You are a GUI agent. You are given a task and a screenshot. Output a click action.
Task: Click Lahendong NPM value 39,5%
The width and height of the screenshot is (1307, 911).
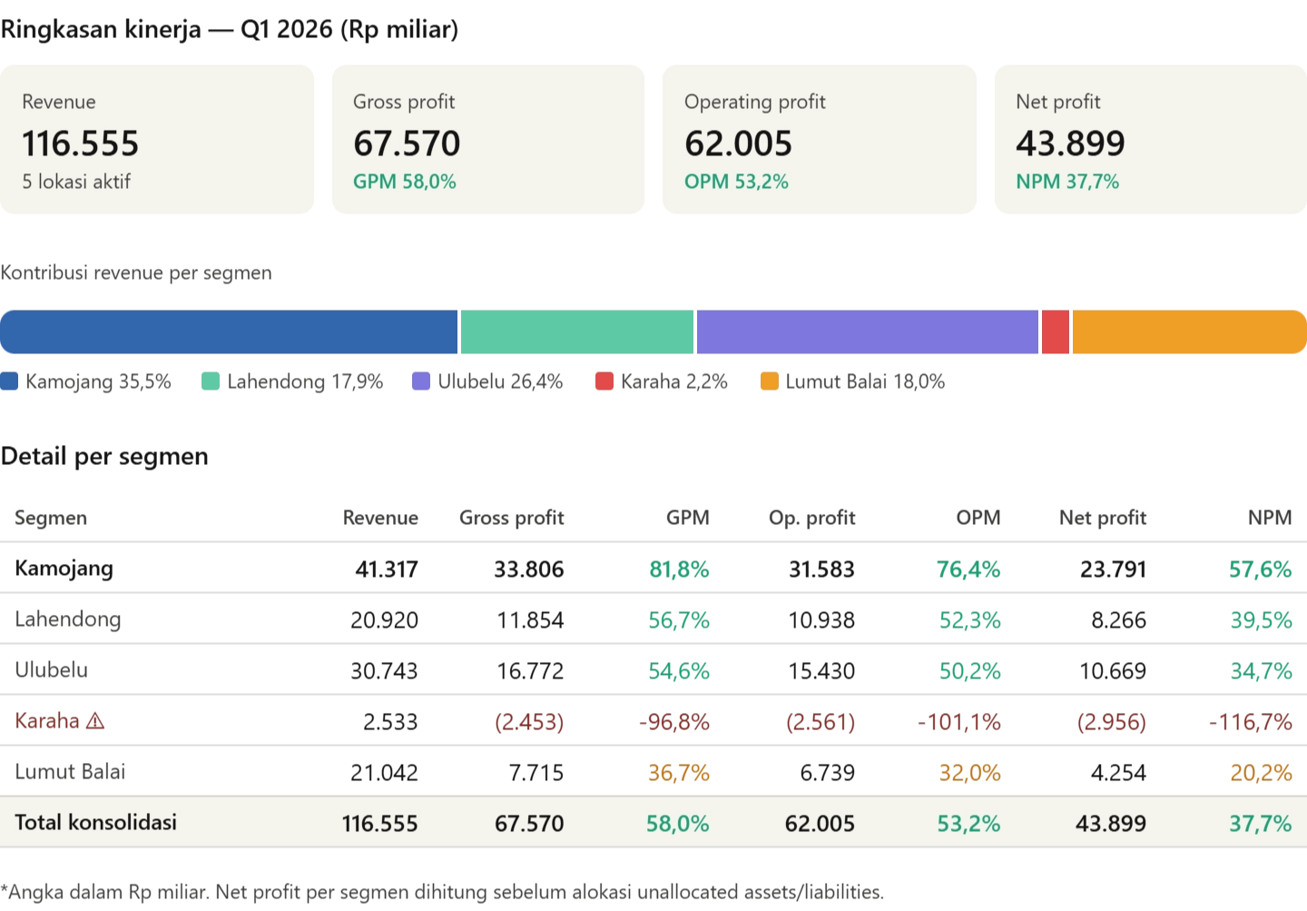tap(1262, 620)
